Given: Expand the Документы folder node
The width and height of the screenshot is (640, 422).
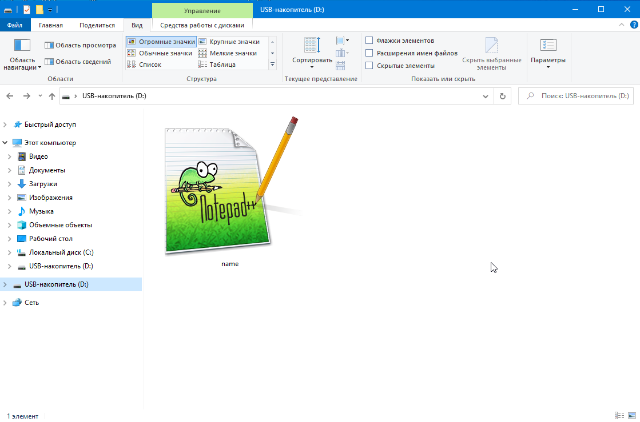Looking at the screenshot, I should tap(9, 170).
